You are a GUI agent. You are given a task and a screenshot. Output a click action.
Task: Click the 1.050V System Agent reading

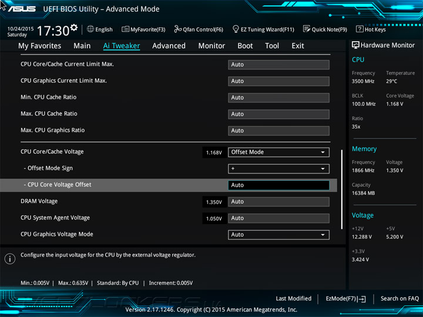click(214, 218)
